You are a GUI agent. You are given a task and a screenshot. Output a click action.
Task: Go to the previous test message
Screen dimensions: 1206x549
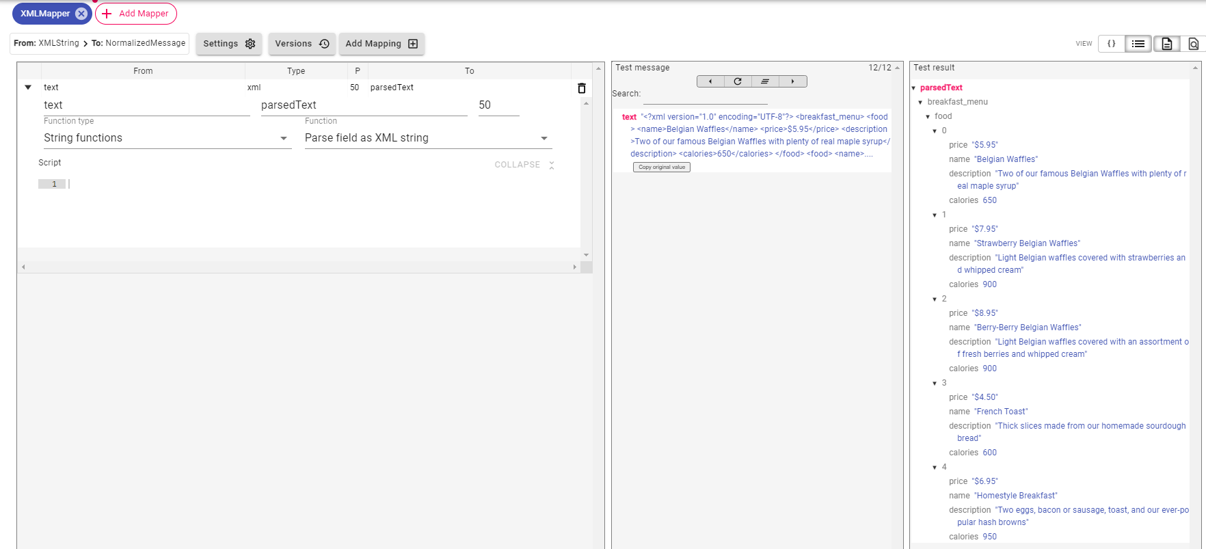click(x=710, y=81)
